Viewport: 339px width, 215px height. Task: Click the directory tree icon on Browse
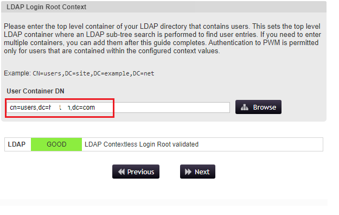244,107
